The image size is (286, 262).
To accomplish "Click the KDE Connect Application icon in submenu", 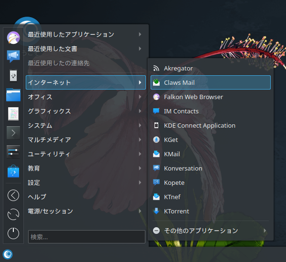I will (x=156, y=125).
